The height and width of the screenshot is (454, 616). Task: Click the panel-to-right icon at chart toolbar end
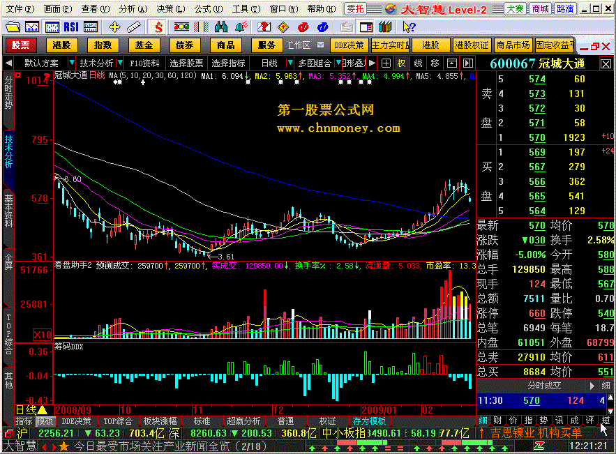[x=467, y=63]
